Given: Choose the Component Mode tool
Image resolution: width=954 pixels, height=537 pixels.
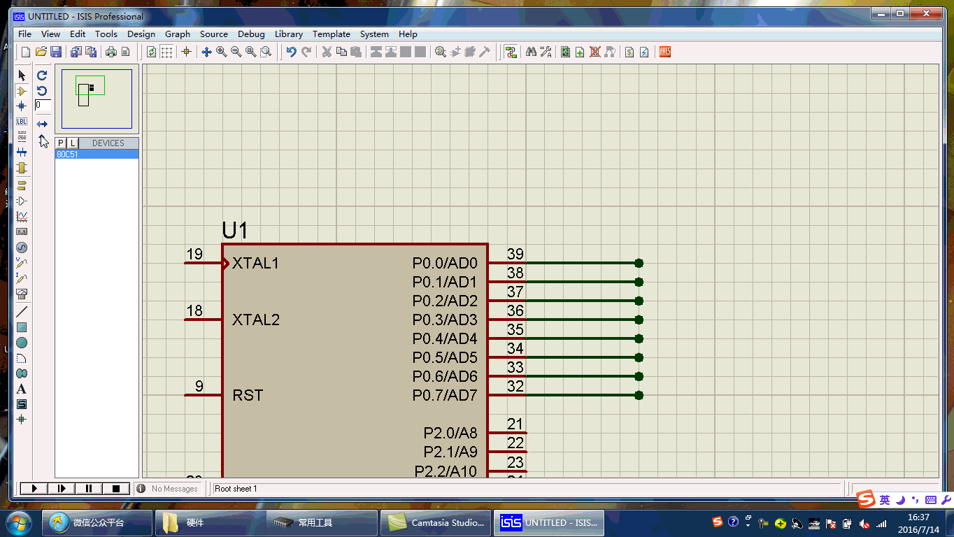Looking at the screenshot, I should [22, 91].
